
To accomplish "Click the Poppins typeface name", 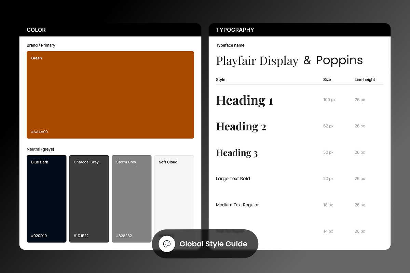I will pos(339,60).
